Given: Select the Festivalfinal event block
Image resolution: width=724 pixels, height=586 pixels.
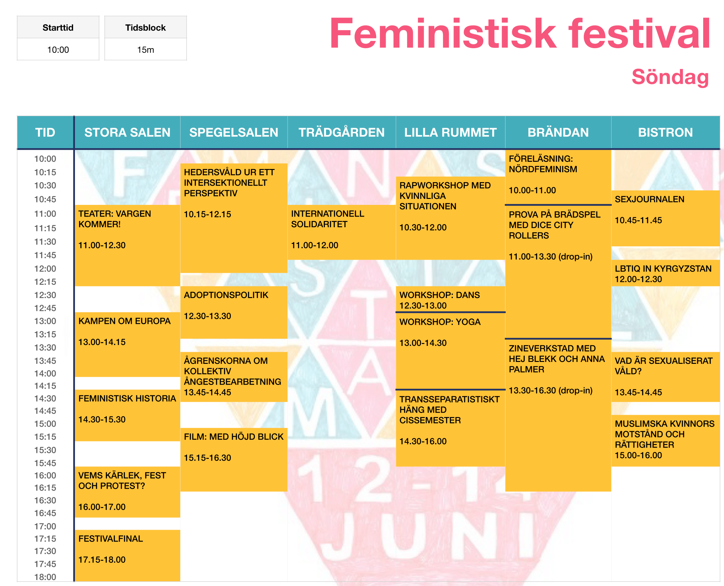Looking at the screenshot, I should click(127, 555).
